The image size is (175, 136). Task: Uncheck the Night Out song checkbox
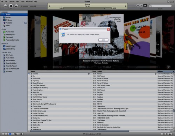(31, 93)
